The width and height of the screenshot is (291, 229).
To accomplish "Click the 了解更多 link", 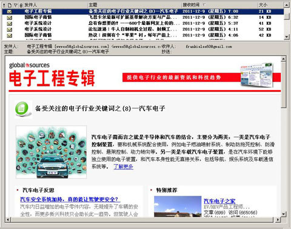I will 123,167.
